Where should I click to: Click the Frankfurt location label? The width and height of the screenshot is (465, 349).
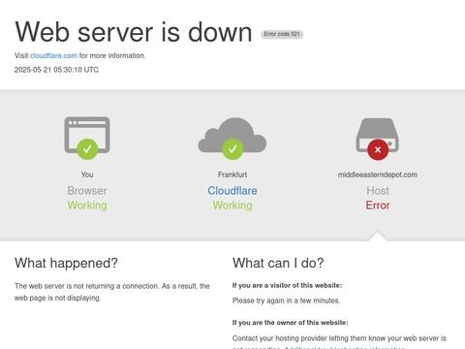click(x=232, y=174)
